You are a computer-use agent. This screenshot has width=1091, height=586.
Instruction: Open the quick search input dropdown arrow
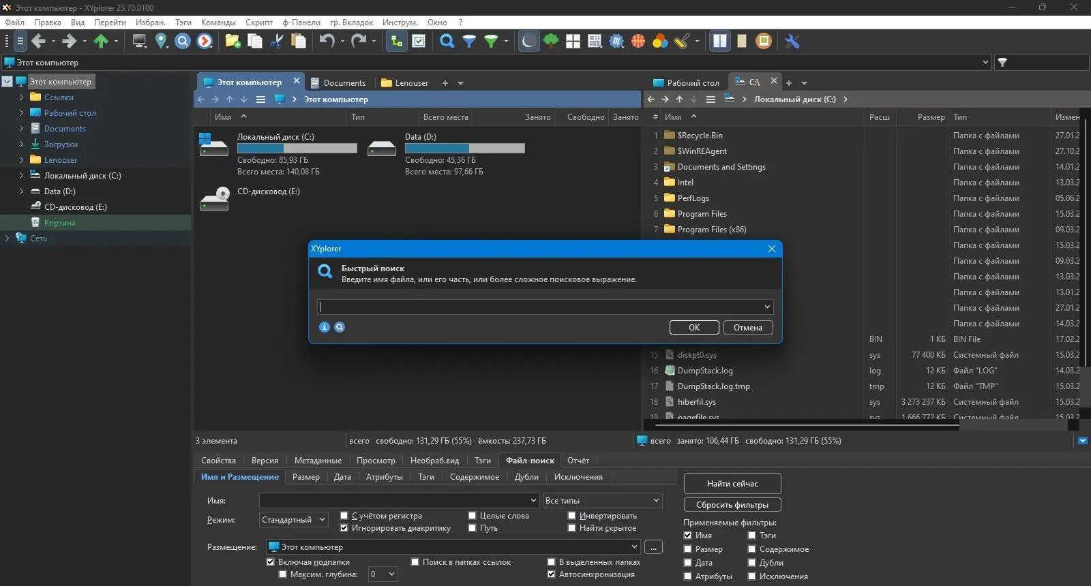coord(767,307)
